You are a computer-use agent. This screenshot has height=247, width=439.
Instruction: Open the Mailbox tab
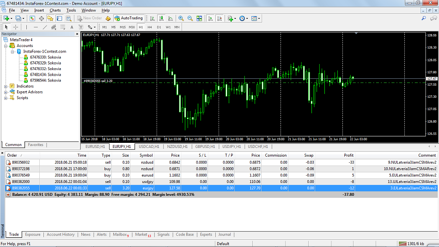(121, 235)
